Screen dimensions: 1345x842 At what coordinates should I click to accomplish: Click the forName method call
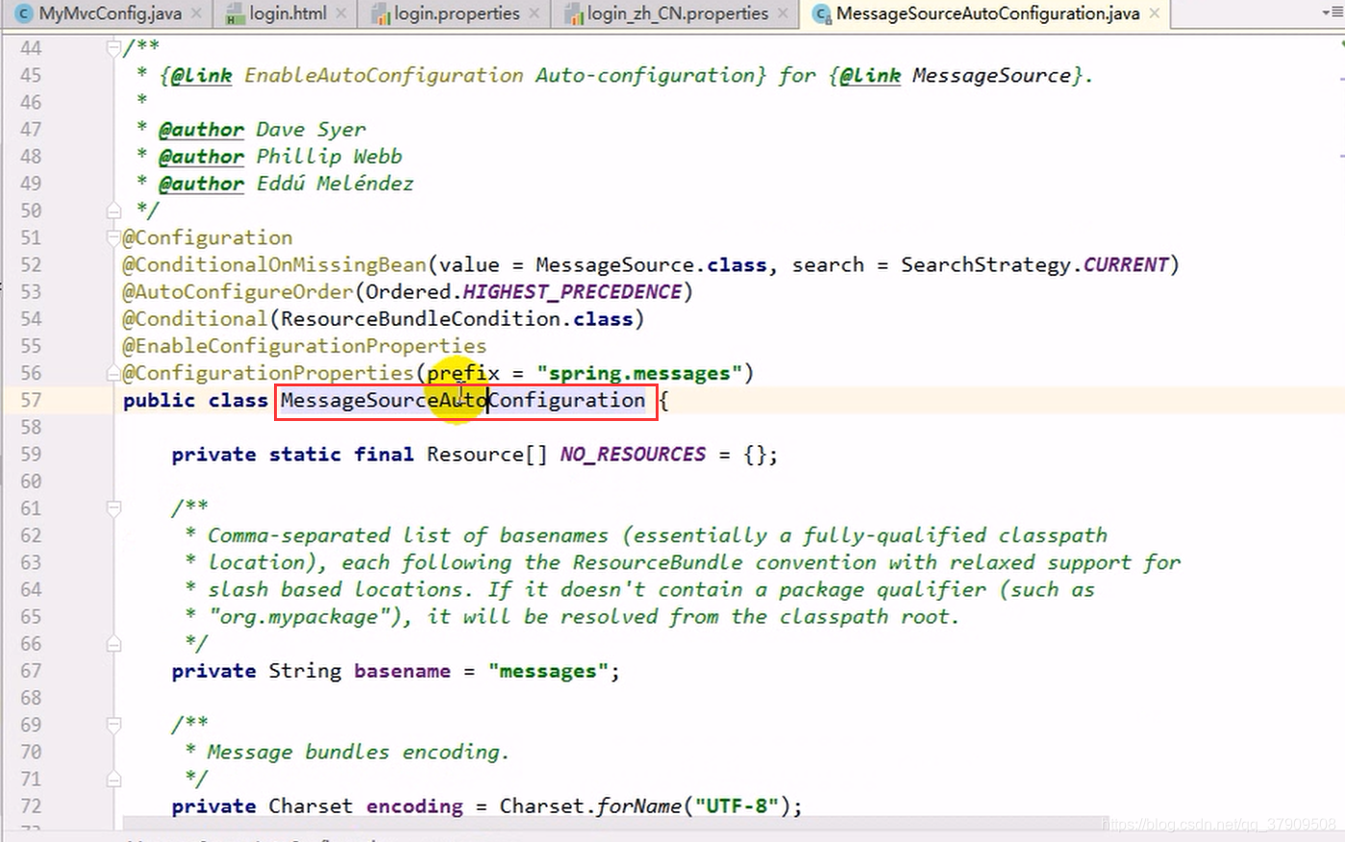(x=639, y=805)
